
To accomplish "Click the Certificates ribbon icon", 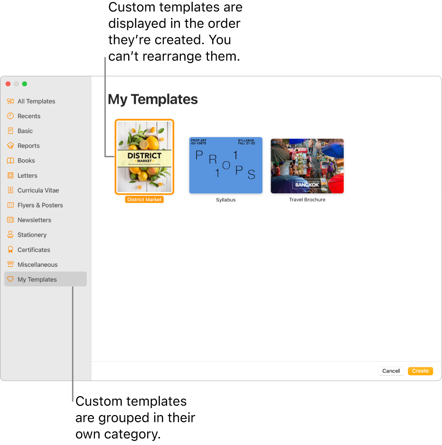I will [10, 249].
